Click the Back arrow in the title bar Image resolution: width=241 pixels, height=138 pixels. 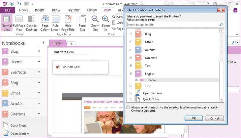(x=12, y=4)
